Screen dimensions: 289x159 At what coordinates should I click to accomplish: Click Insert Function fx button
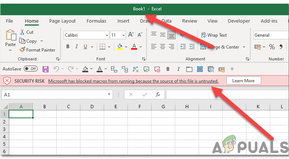pyautogui.click(x=158, y=95)
